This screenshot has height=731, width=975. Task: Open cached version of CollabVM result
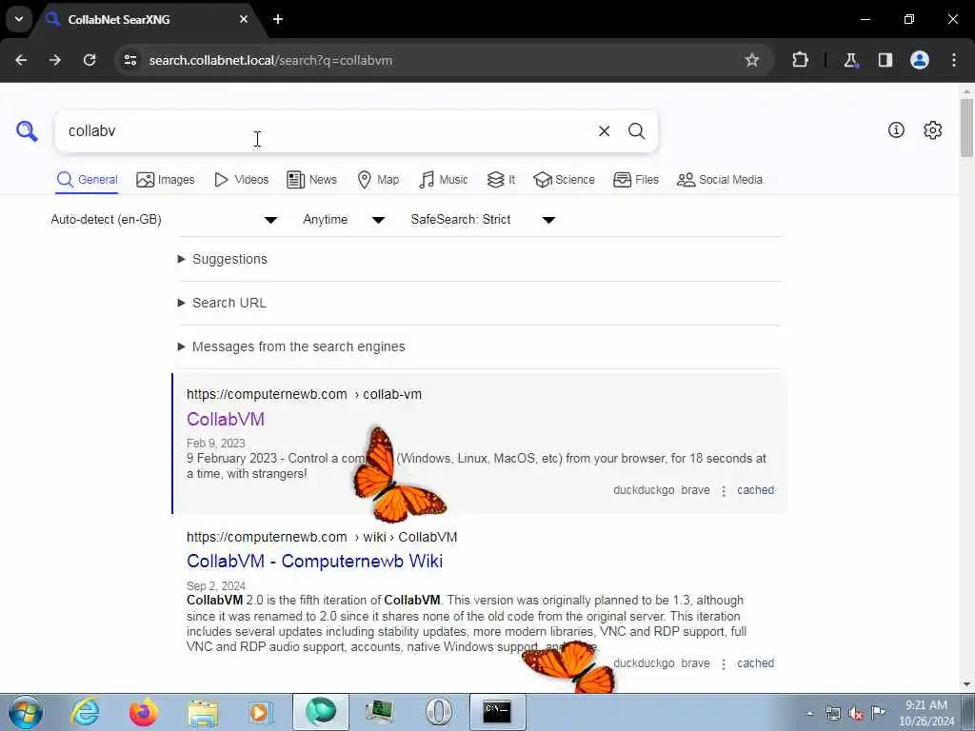[x=755, y=490]
